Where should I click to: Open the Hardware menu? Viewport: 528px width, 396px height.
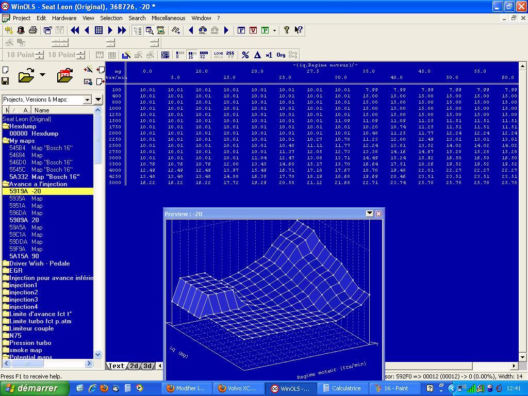coord(64,18)
